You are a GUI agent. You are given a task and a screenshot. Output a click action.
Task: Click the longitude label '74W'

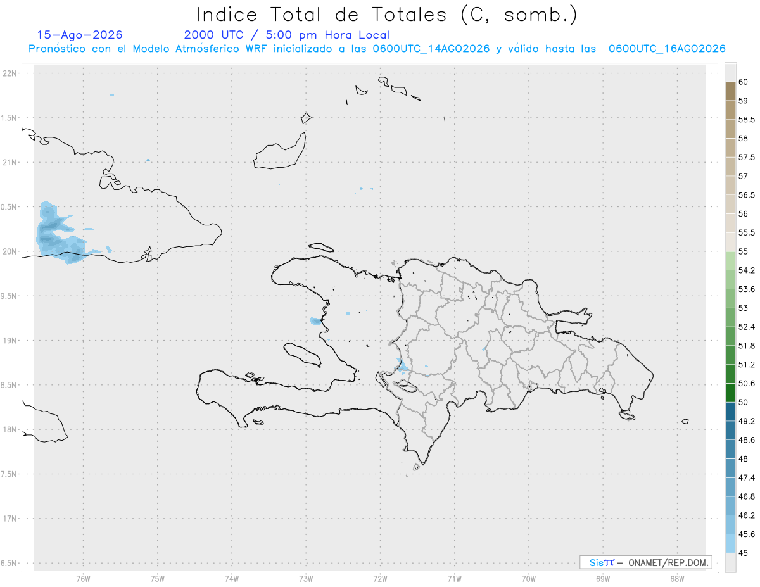(x=231, y=579)
